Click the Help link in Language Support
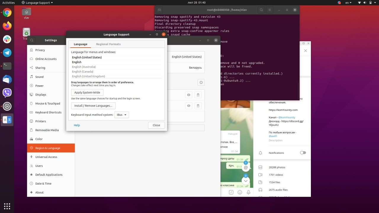 point(77,125)
